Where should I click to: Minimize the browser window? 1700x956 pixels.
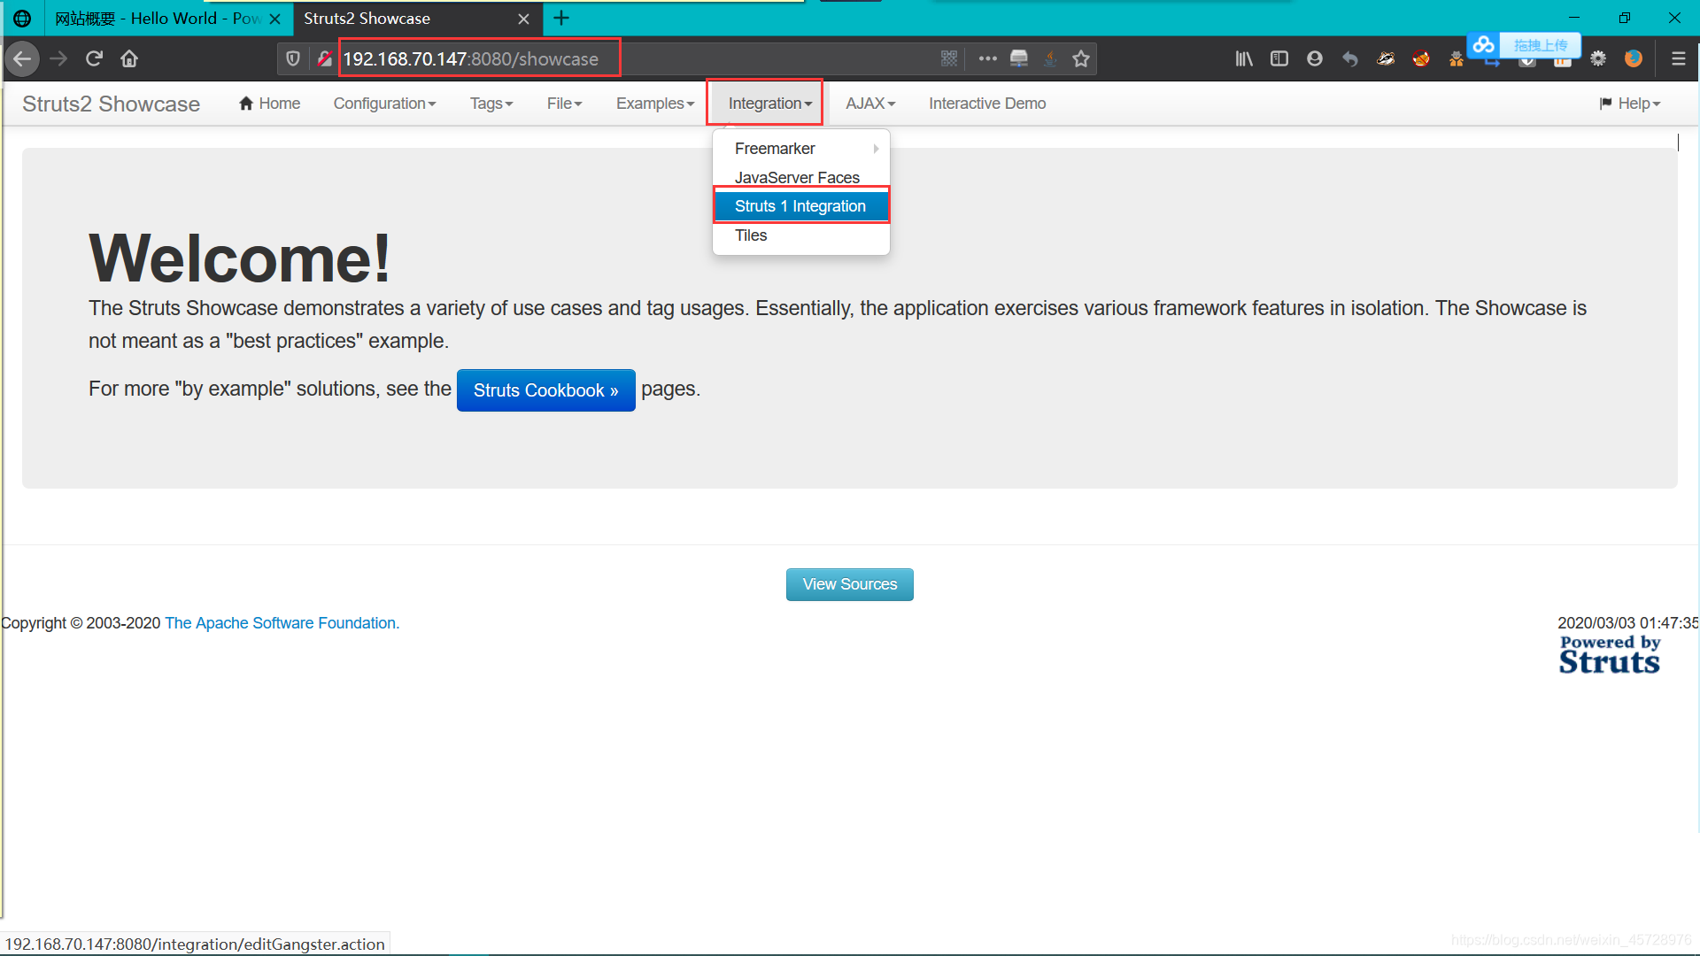[x=1574, y=18]
